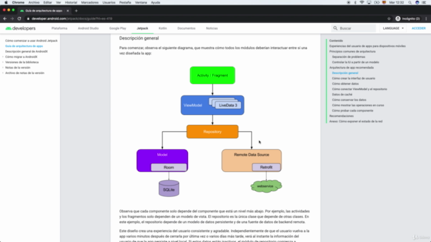
Task: Switch to the Kotlin tab
Action: pyautogui.click(x=163, y=28)
